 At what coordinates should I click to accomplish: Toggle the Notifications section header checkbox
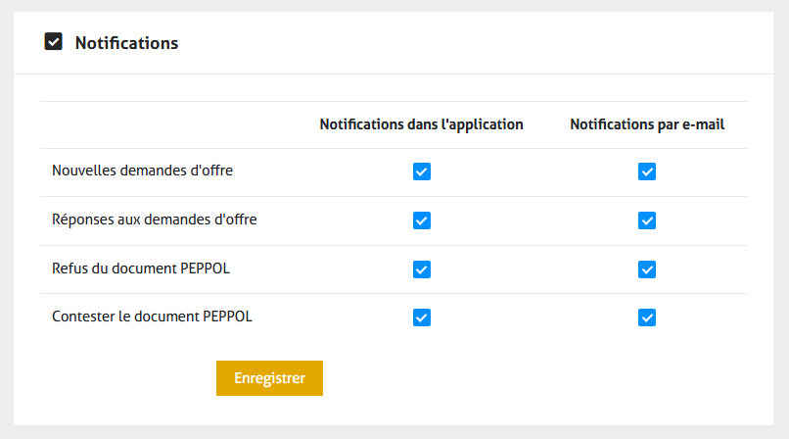tap(54, 42)
